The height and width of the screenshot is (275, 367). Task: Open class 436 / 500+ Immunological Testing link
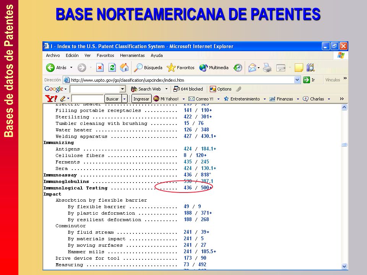point(198,188)
